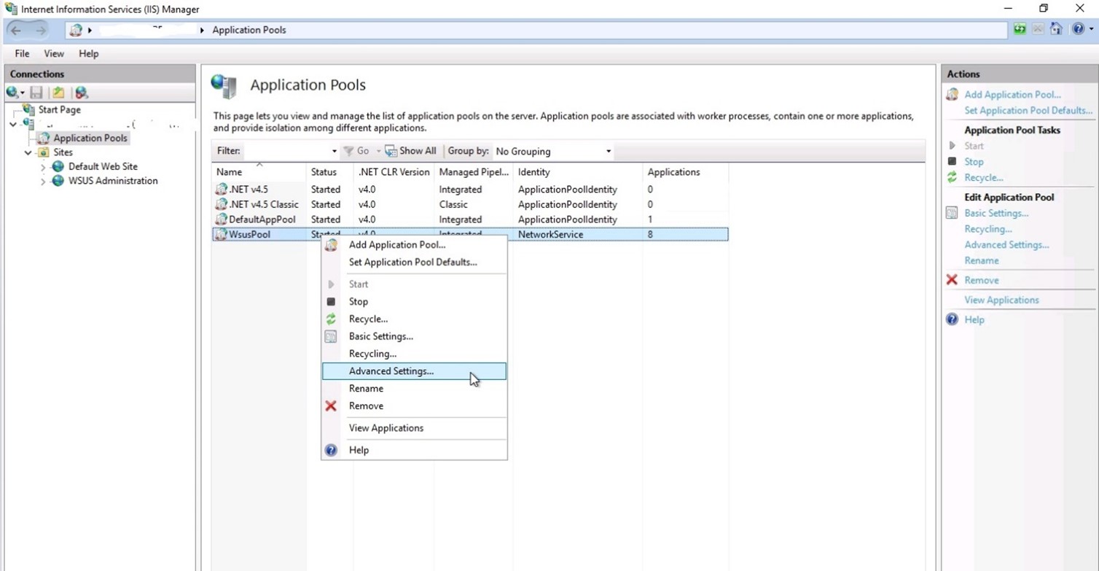Sort by the Applications column header
The width and height of the screenshot is (1099, 571).
pyautogui.click(x=685, y=172)
